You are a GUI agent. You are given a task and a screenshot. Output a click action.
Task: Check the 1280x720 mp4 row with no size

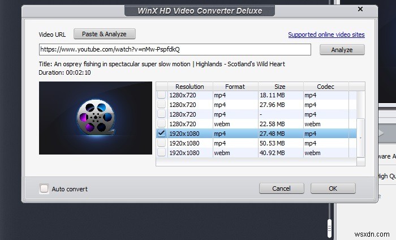(x=162, y=114)
